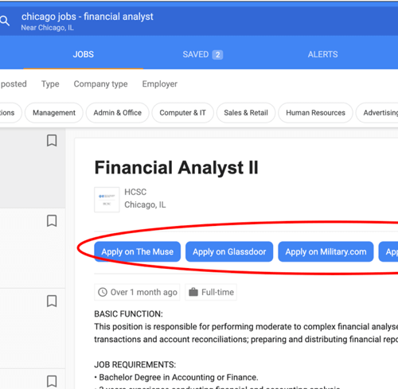The height and width of the screenshot is (389, 398).
Task: Select the Computer & IT category chip
Action: coord(182,113)
